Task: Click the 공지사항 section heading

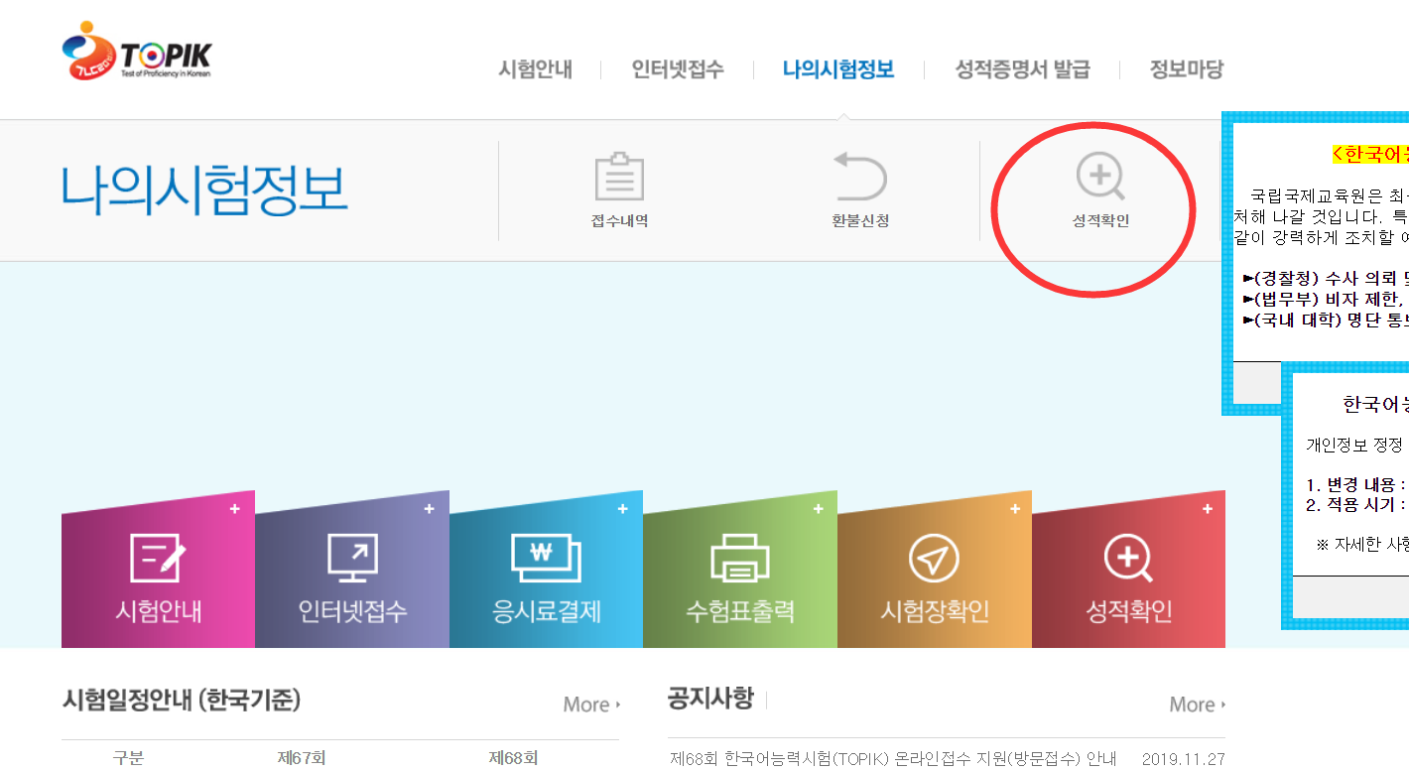Action: 710,699
